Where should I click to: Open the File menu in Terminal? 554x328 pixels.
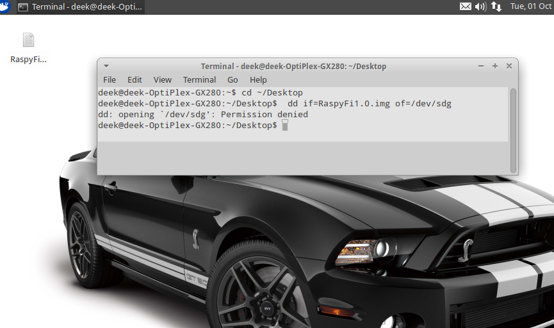click(x=110, y=80)
